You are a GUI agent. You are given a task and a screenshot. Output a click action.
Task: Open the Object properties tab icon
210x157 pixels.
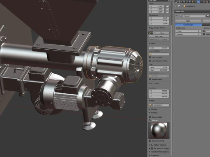[x=192, y=2]
